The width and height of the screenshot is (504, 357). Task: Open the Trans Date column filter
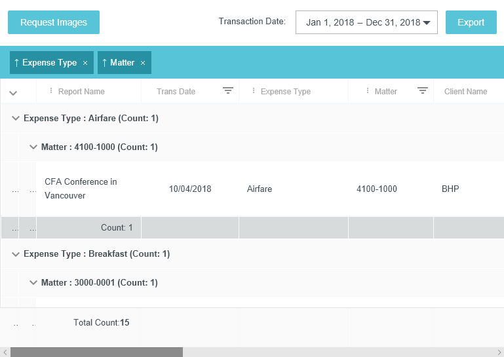(x=228, y=91)
